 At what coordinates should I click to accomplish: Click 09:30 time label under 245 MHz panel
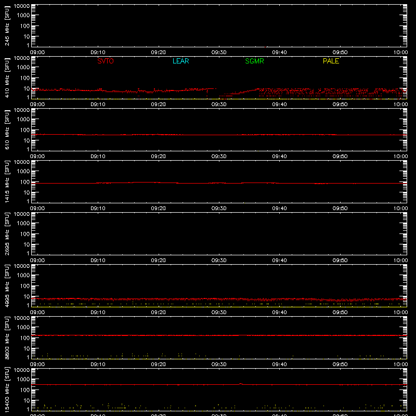tap(219, 53)
